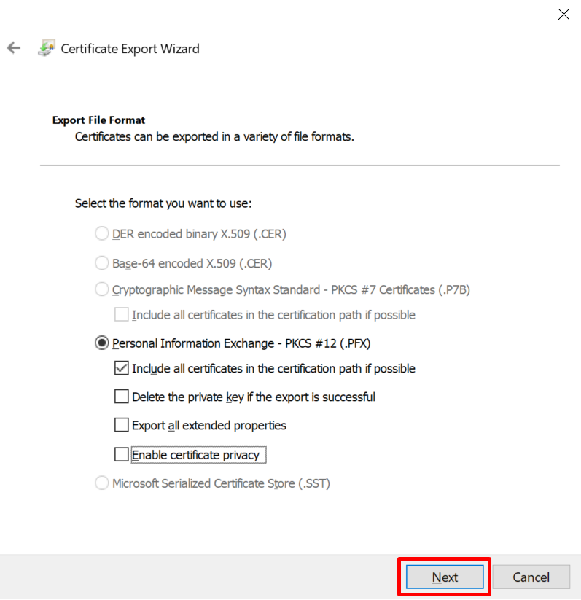Click 'Certificates can be exported' description text
This screenshot has width=581, height=600.
(214, 136)
